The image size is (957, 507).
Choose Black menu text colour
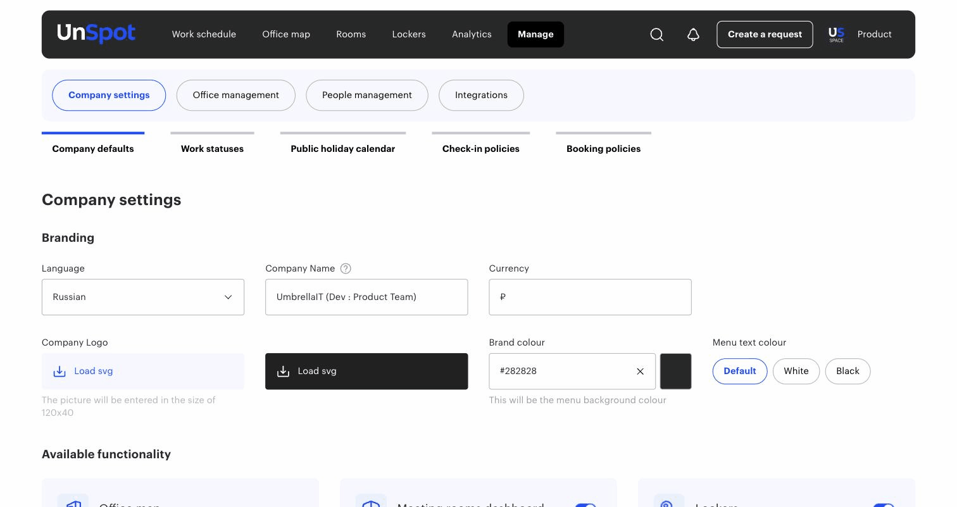point(848,372)
